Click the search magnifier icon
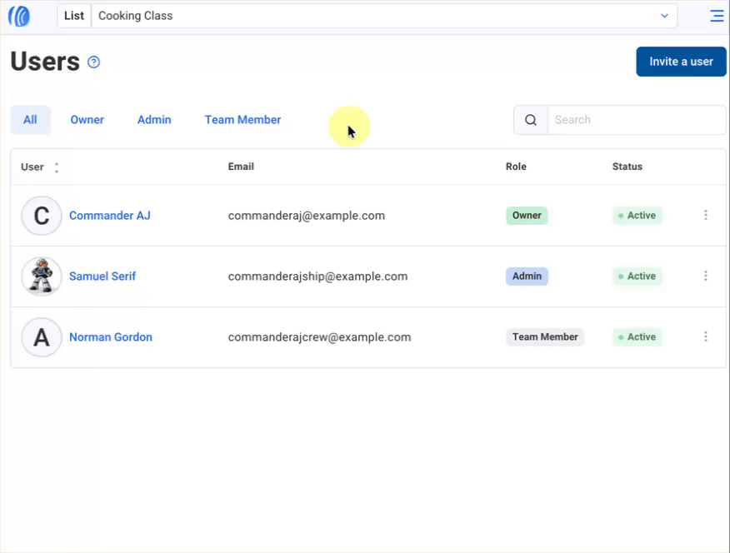 tap(531, 120)
